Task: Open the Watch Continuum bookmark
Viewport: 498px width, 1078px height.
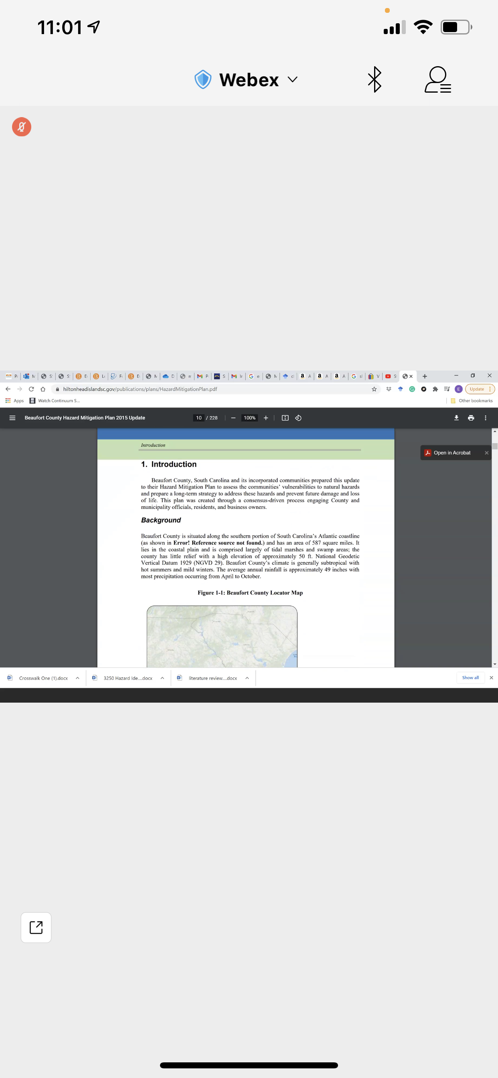Action: [x=55, y=401]
